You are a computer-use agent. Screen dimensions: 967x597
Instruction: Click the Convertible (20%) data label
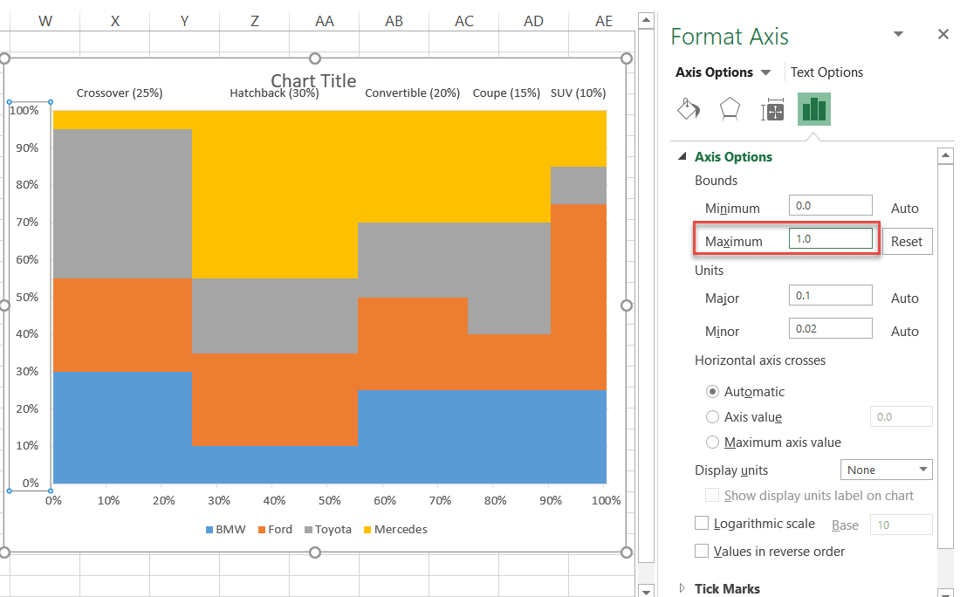(x=413, y=93)
